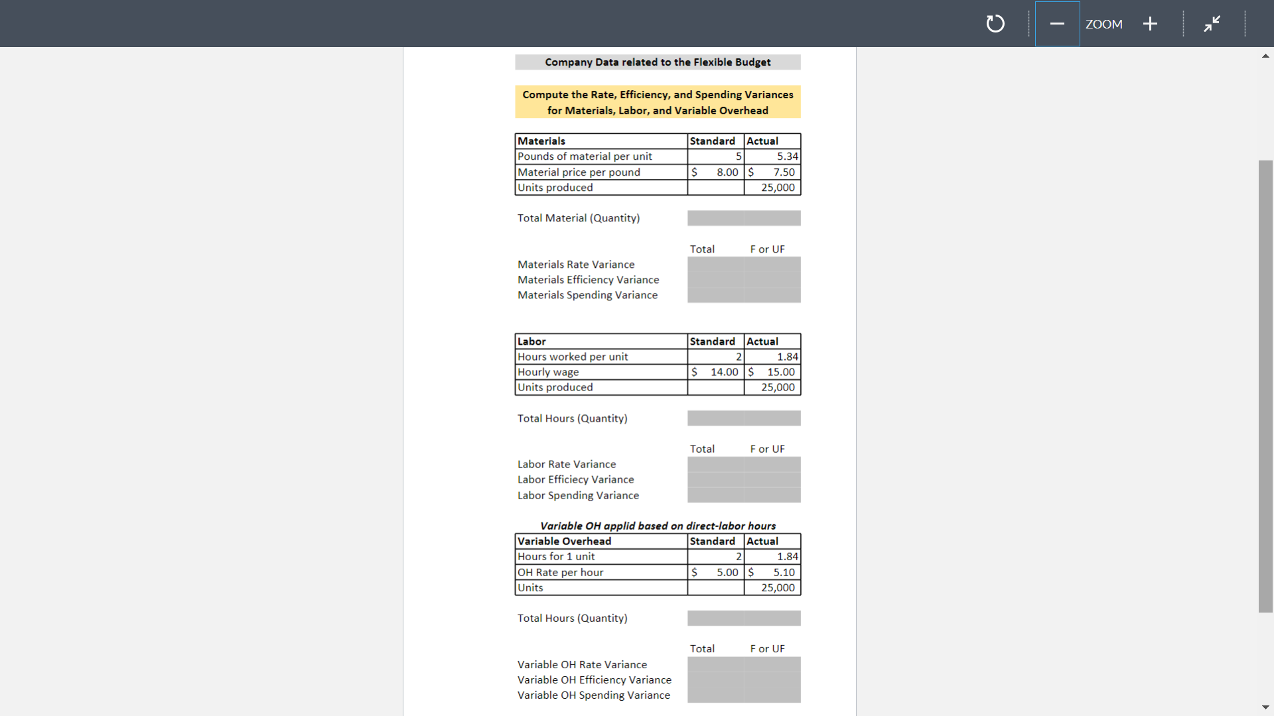Click the yellow Compute variances instruction box
Screen dimensions: 1274x716
(x=657, y=102)
